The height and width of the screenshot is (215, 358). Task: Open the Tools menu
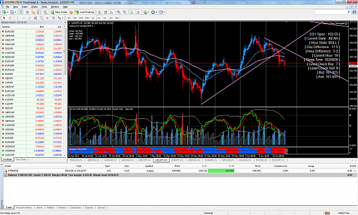coord(44,7)
